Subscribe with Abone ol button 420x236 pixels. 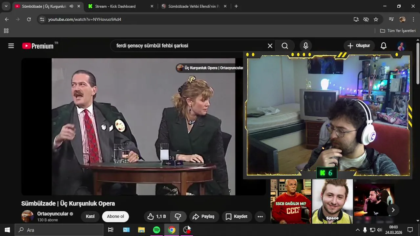tap(115, 217)
